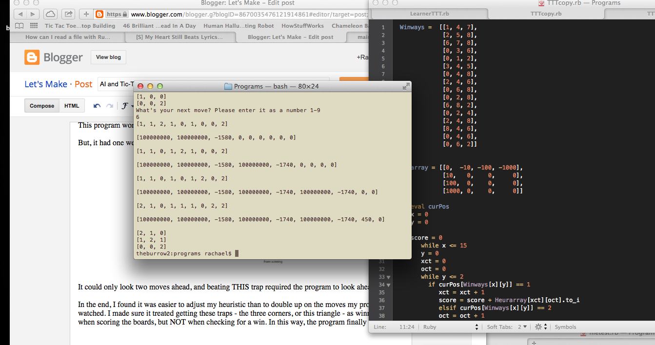This screenshot has height=345, width=655.
Task: Switch to Compose mode
Action: (x=42, y=106)
